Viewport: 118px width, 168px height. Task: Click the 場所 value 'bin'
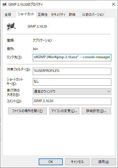coord(35,49)
